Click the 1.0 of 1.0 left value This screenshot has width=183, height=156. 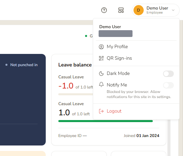[x=74, y=113]
